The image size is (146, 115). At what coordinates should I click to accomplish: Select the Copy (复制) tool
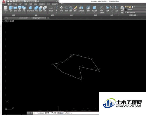click(x=71, y=9)
